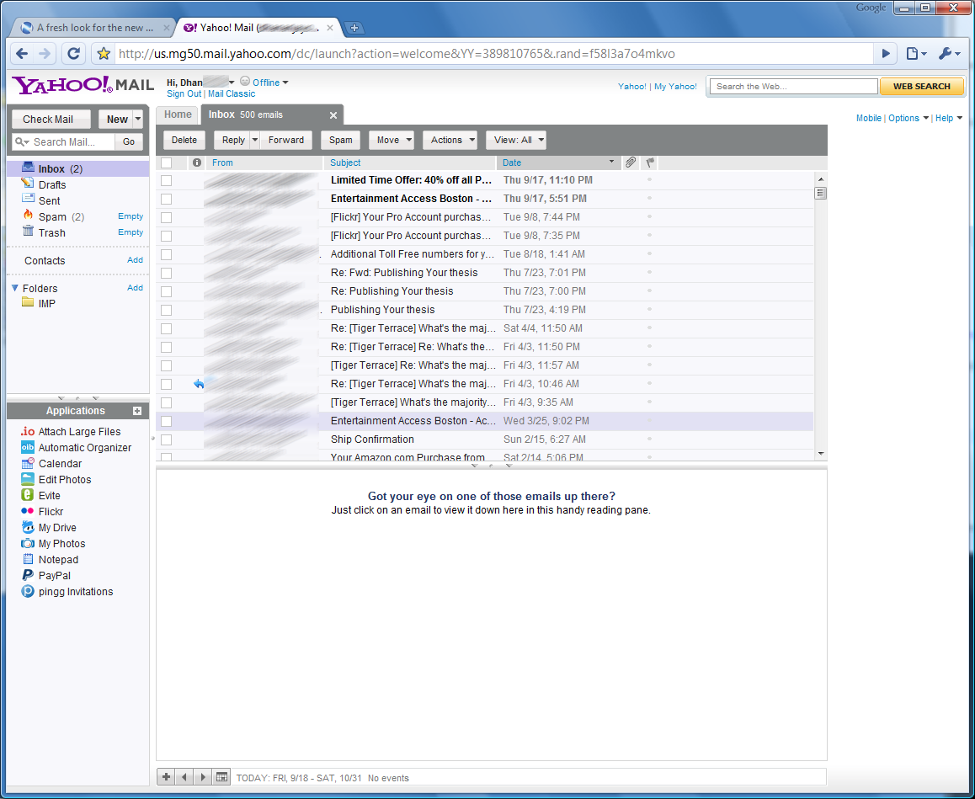Screen dimensions: 975x799
Task: Click the message list scrollbar thumb
Action: click(820, 193)
